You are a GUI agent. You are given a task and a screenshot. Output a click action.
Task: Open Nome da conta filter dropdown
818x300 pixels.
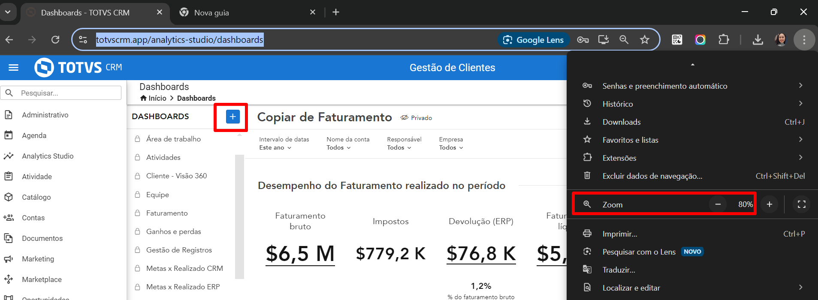(339, 147)
